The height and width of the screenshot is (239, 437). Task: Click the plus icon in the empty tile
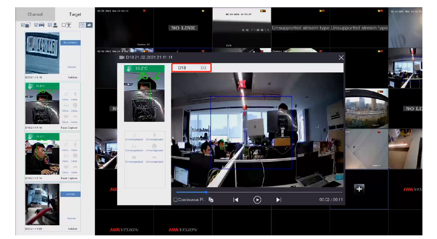(x=359, y=189)
